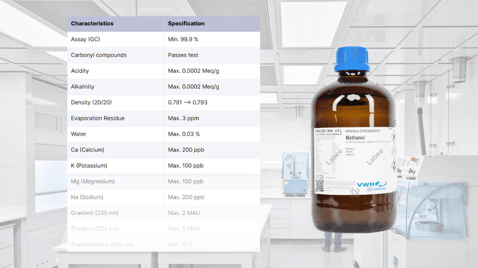This screenshot has width=478, height=268.
Task: Click the Alkalinity "Max. 0.0002 Meq/g" value
Action: [x=194, y=87]
